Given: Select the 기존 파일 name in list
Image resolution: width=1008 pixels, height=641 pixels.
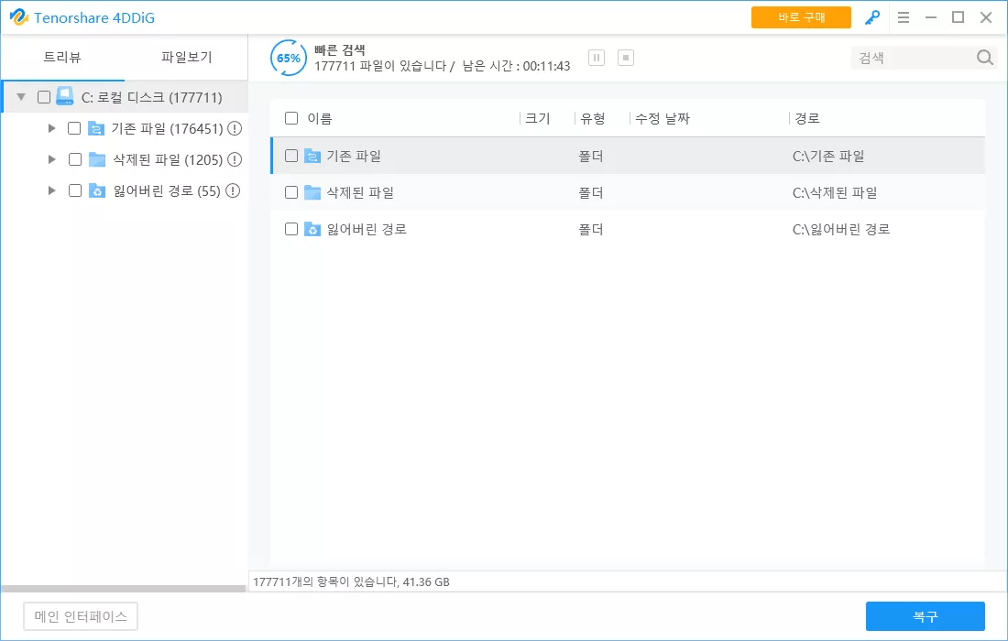Looking at the screenshot, I should click(354, 156).
